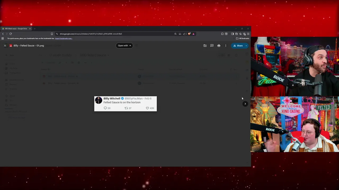Close the image preview with the X
This screenshot has width=339, height=190.
pyautogui.click(x=5, y=46)
